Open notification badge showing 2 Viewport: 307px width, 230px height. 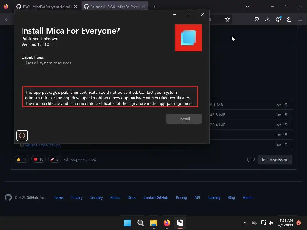(299, 223)
